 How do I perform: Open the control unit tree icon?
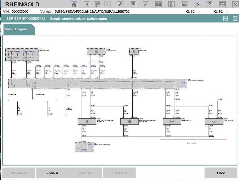(x=133, y=4)
